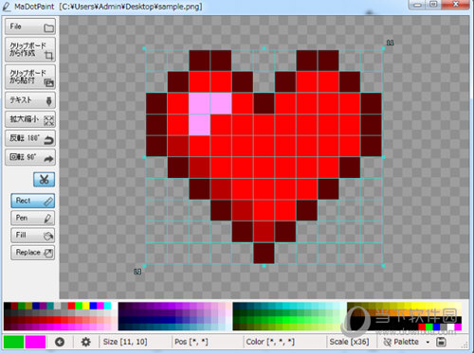Image resolution: width=474 pixels, height=353 pixels.
Task: Pick navy from the basic colors row
Action: click(x=36, y=306)
